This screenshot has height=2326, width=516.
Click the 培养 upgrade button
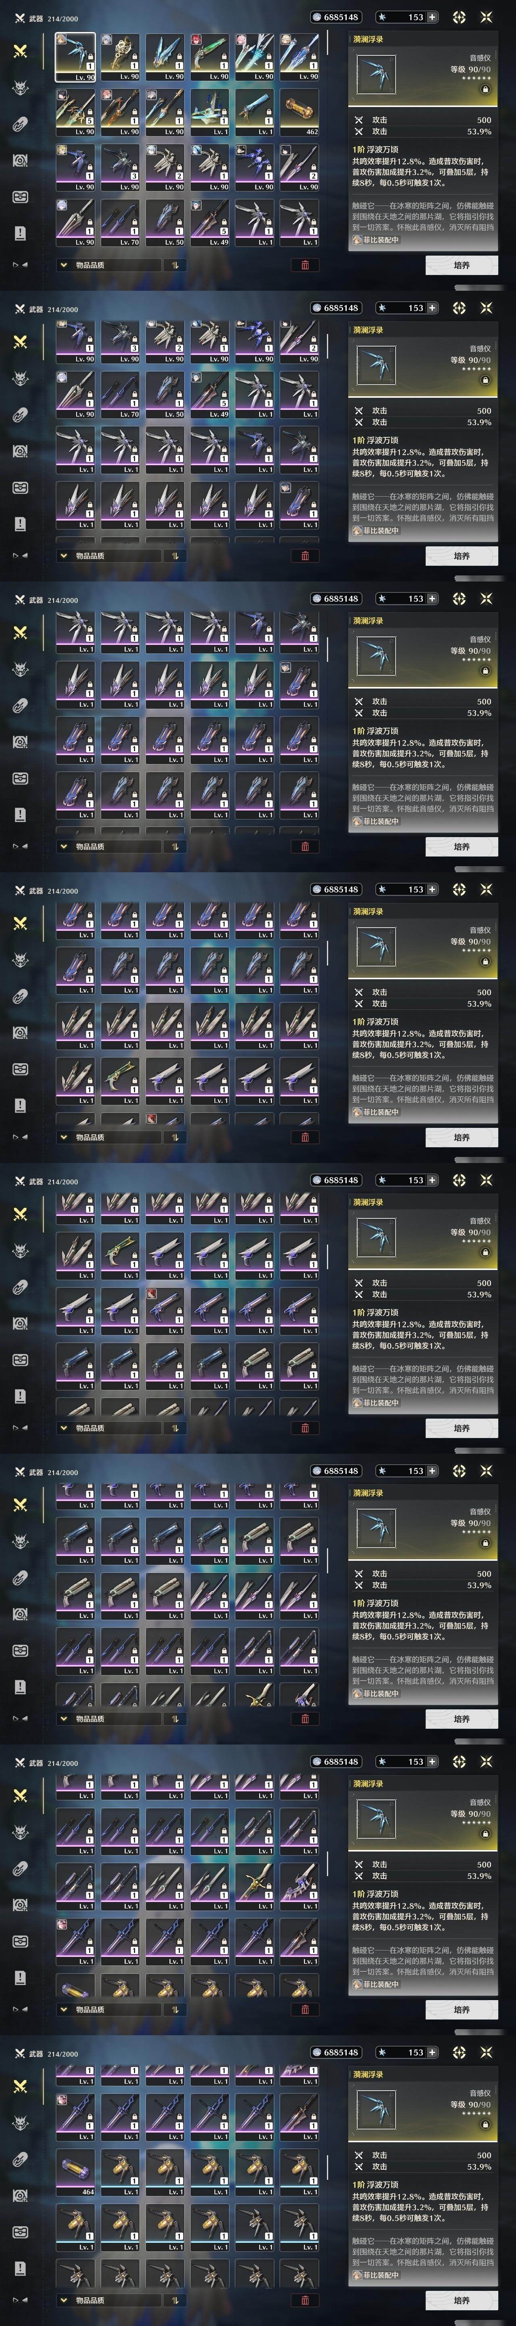pyautogui.click(x=462, y=265)
